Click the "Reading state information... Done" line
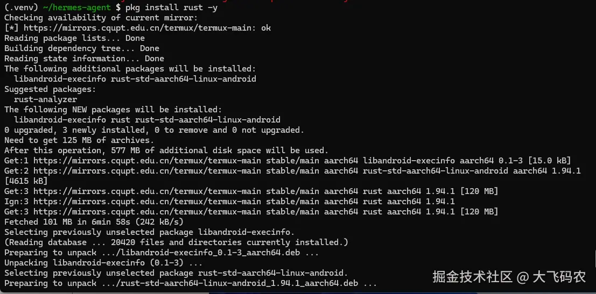The height and width of the screenshot is (294, 596). coord(84,59)
